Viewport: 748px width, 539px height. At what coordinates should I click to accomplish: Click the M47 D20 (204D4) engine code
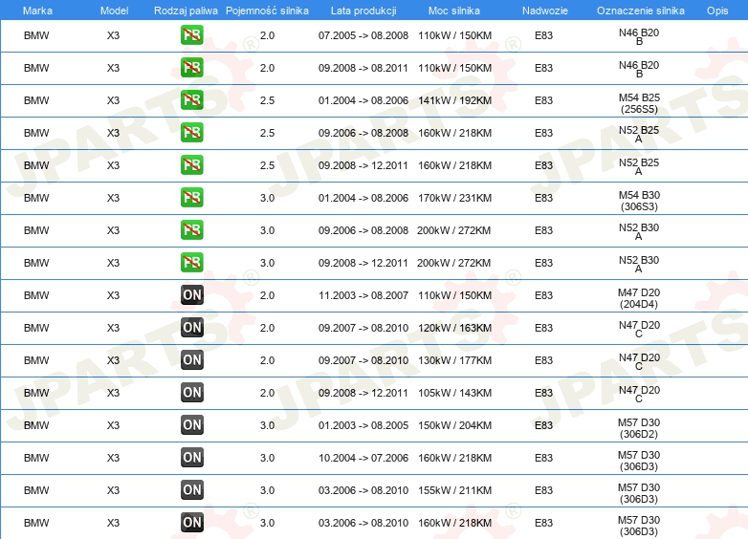[x=639, y=298]
